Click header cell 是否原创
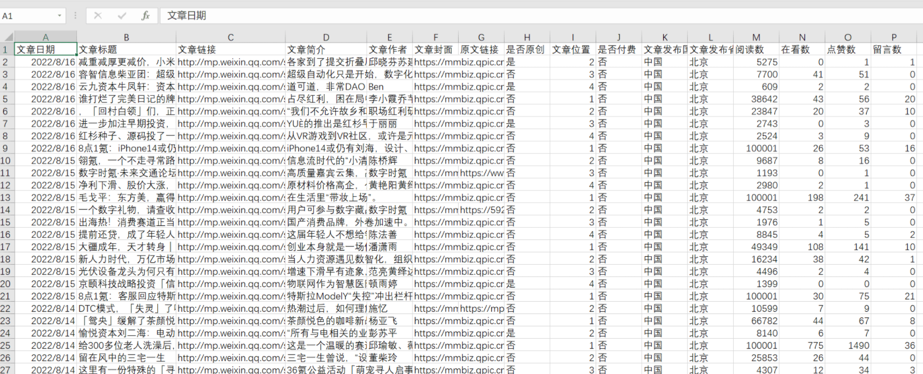The height and width of the screenshot is (374, 923). pos(527,49)
